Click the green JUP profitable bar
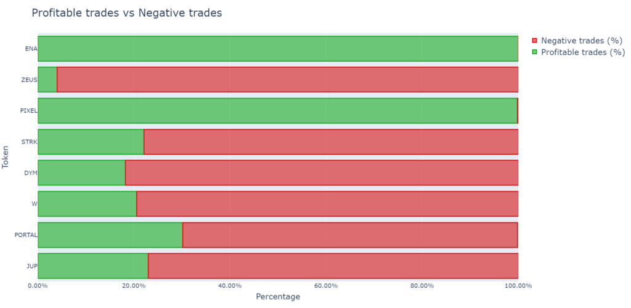The width and height of the screenshot is (631, 308). click(92, 265)
